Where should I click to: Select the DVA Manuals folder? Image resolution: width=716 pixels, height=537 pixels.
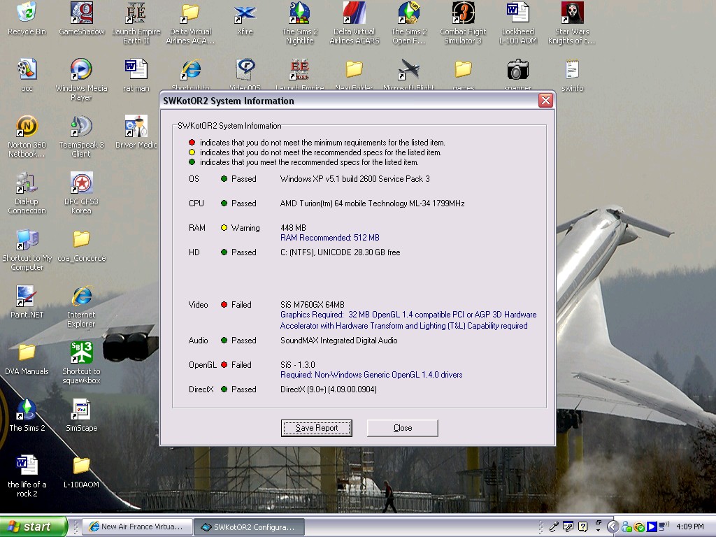click(27, 358)
